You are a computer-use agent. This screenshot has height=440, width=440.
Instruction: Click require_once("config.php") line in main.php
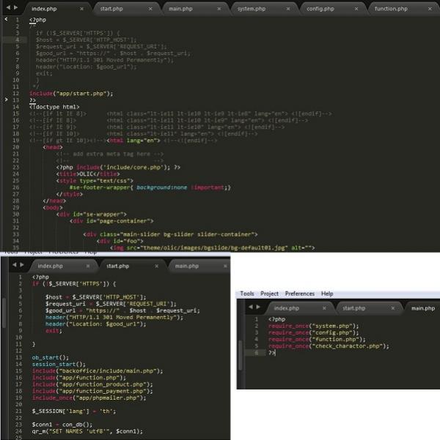pyautogui.click(x=313, y=333)
